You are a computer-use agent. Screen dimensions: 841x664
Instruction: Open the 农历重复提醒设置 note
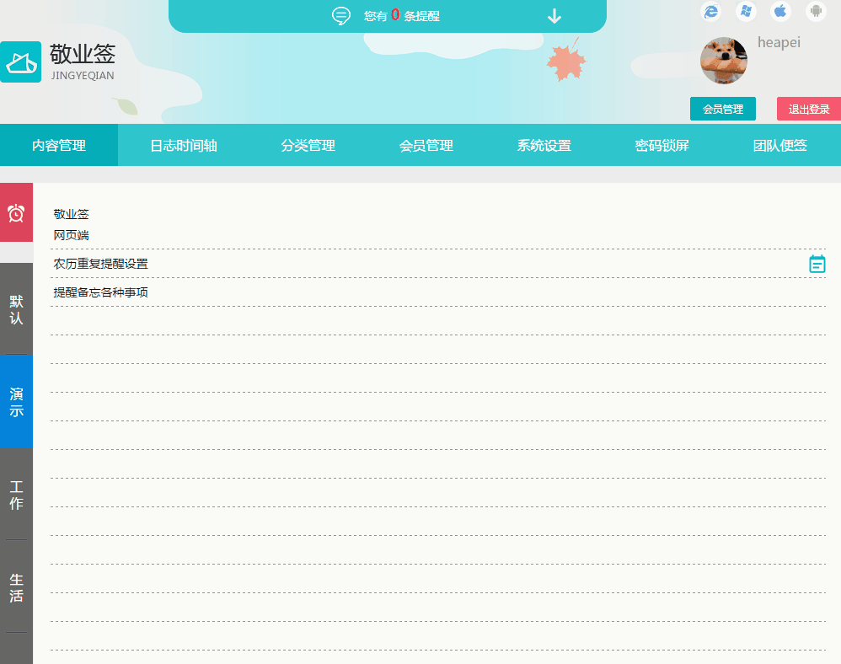point(437,264)
